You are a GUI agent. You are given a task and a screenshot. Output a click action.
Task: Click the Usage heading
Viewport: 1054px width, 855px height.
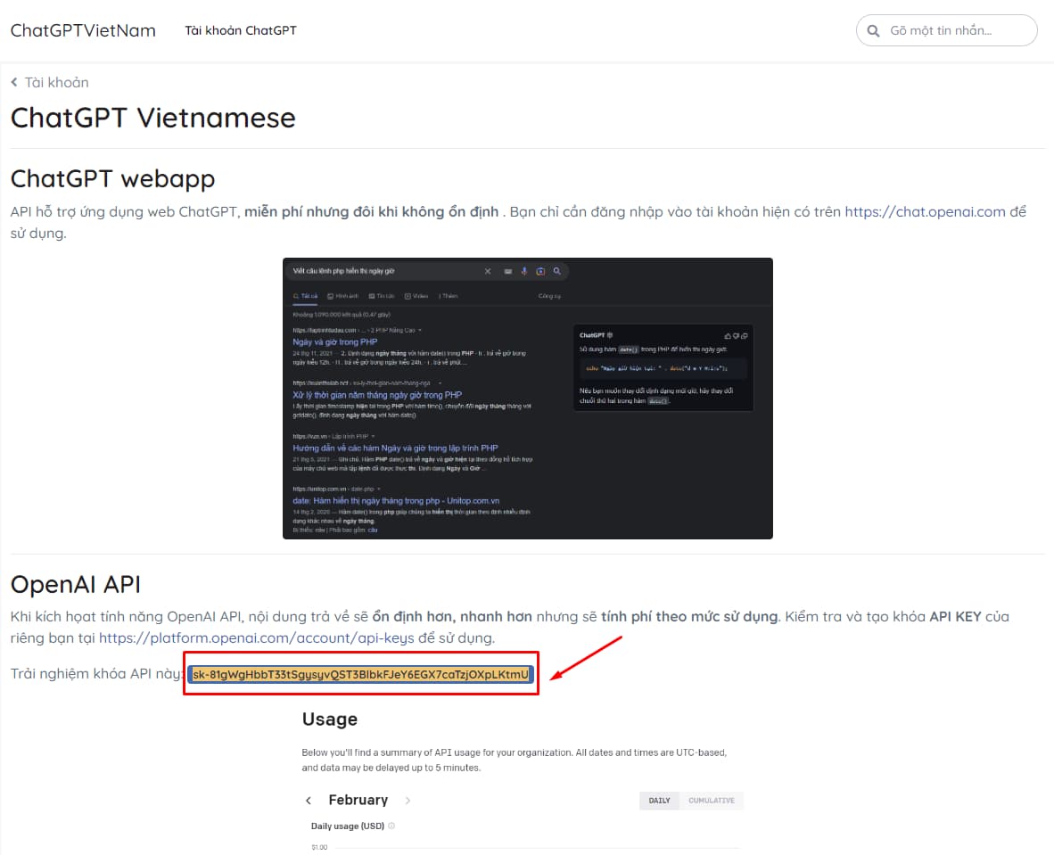pos(330,719)
